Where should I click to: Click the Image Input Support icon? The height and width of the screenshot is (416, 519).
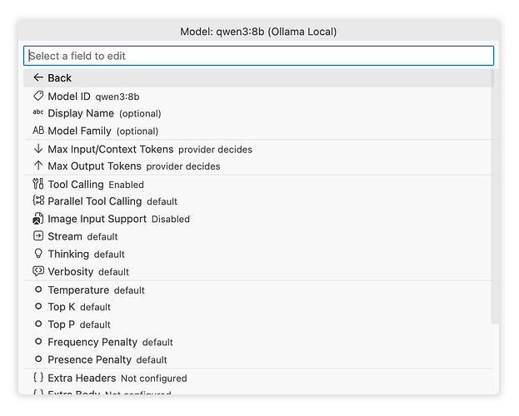point(38,219)
